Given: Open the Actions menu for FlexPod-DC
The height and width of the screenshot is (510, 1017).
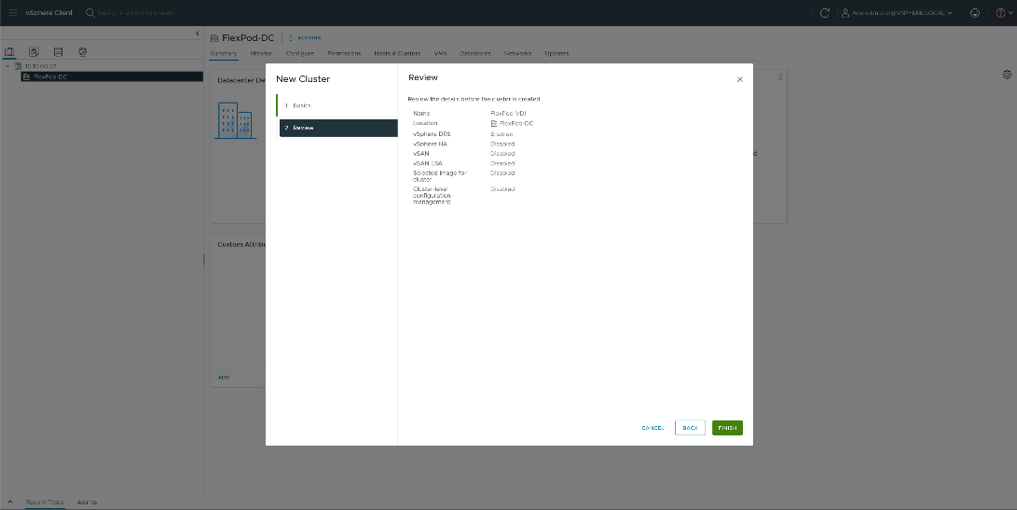Looking at the screenshot, I should pyautogui.click(x=305, y=37).
